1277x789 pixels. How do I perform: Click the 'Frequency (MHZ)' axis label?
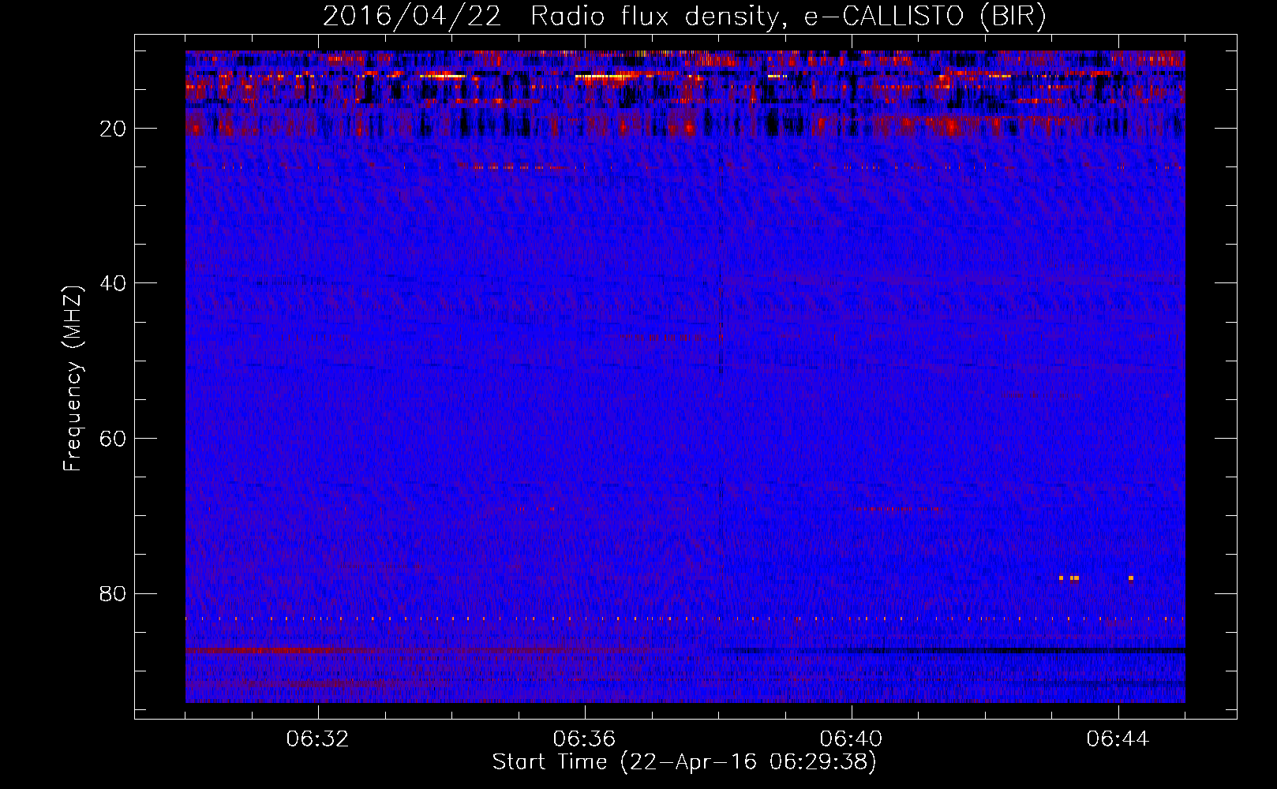[73, 379]
